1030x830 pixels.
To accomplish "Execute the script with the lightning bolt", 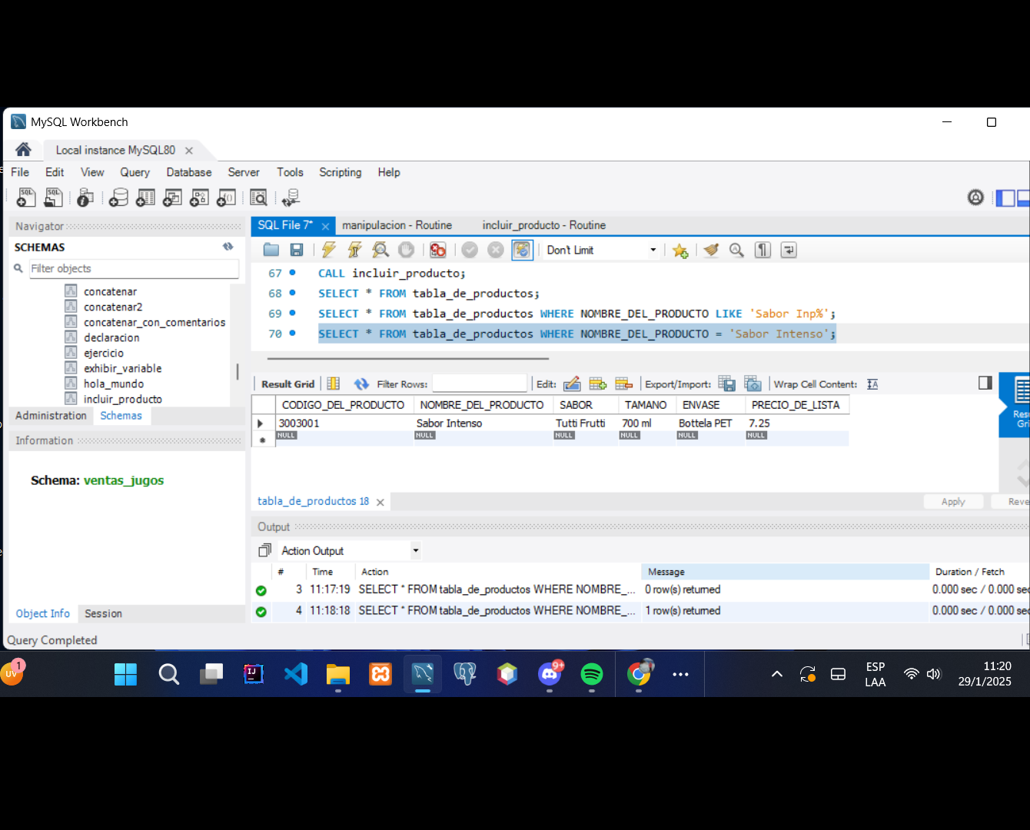I will 329,250.
